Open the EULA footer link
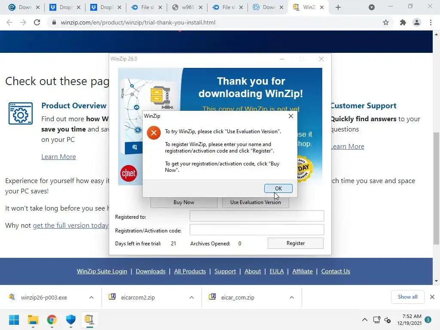This screenshot has height=330, width=440. coord(276,272)
